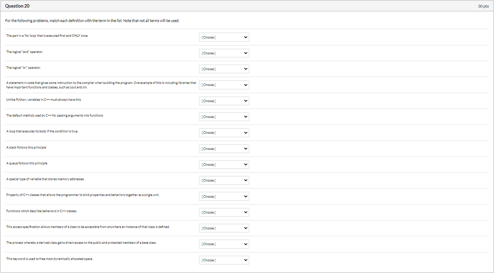Select the text 'The logical "or" operator.'
Viewport: 494px width, 273px height.
pos(23,68)
